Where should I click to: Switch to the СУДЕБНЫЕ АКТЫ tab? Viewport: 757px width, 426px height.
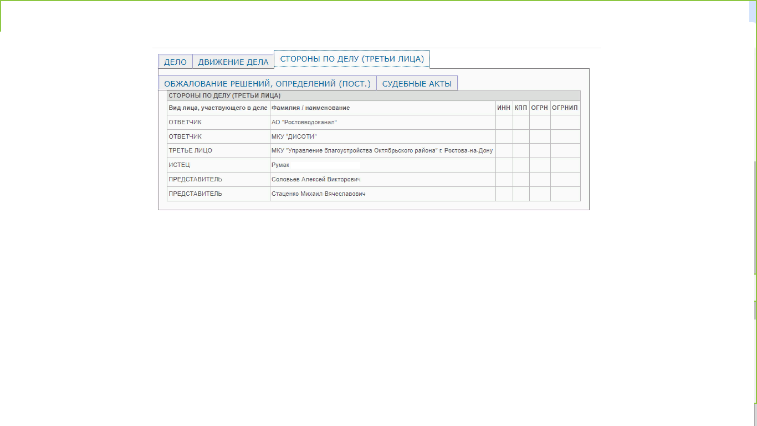click(x=417, y=84)
